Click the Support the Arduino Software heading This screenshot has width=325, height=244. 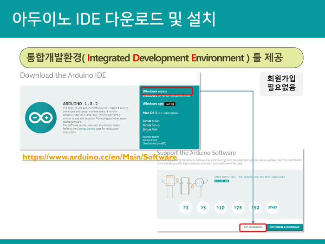[196, 153]
